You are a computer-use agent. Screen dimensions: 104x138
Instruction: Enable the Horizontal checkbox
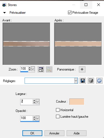point(58,110)
